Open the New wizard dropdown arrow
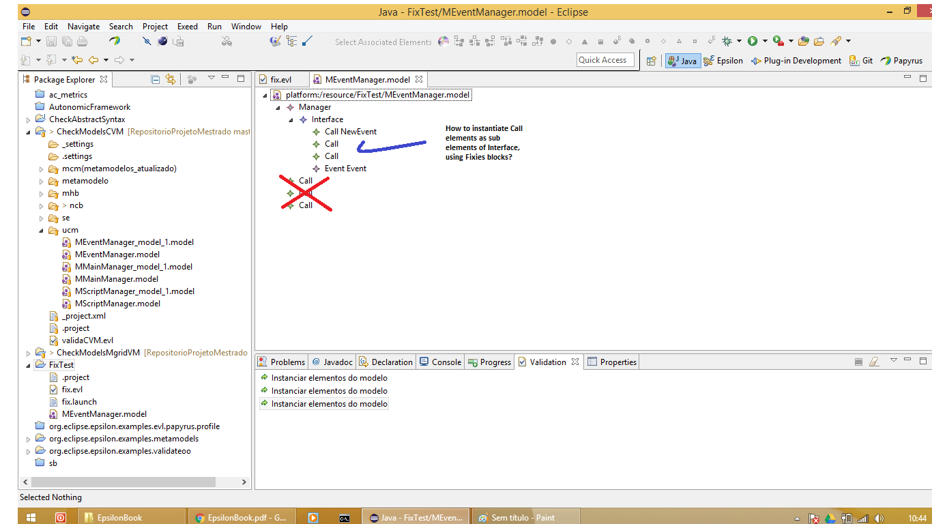Image resolution: width=932 pixels, height=524 pixels. pyautogui.click(x=38, y=42)
